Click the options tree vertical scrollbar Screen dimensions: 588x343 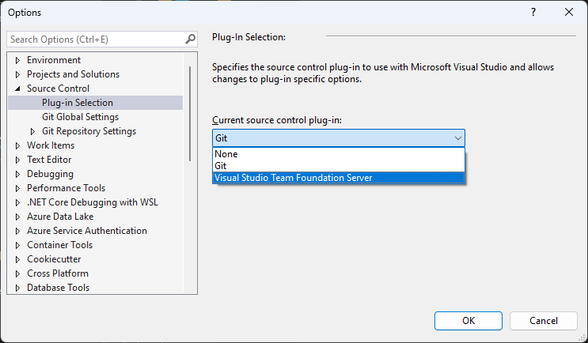point(190,111)
